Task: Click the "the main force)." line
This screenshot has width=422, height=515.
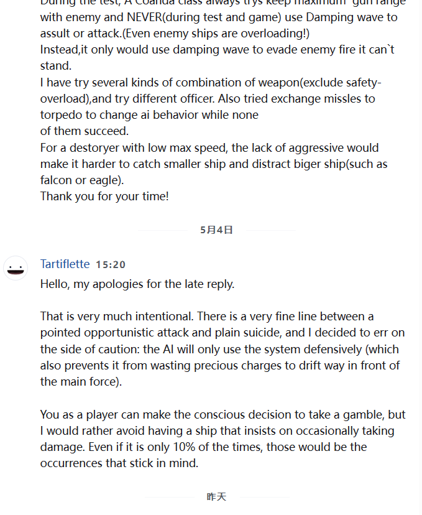Action: [81, 382]
